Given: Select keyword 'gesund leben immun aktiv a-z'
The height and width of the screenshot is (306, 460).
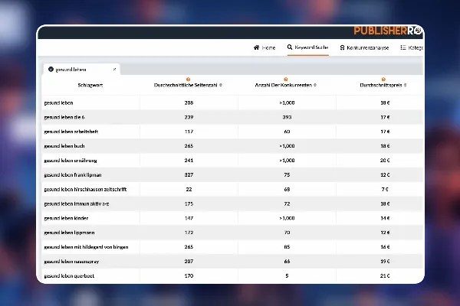Looking at the screenshot, I should pos(77,203).
